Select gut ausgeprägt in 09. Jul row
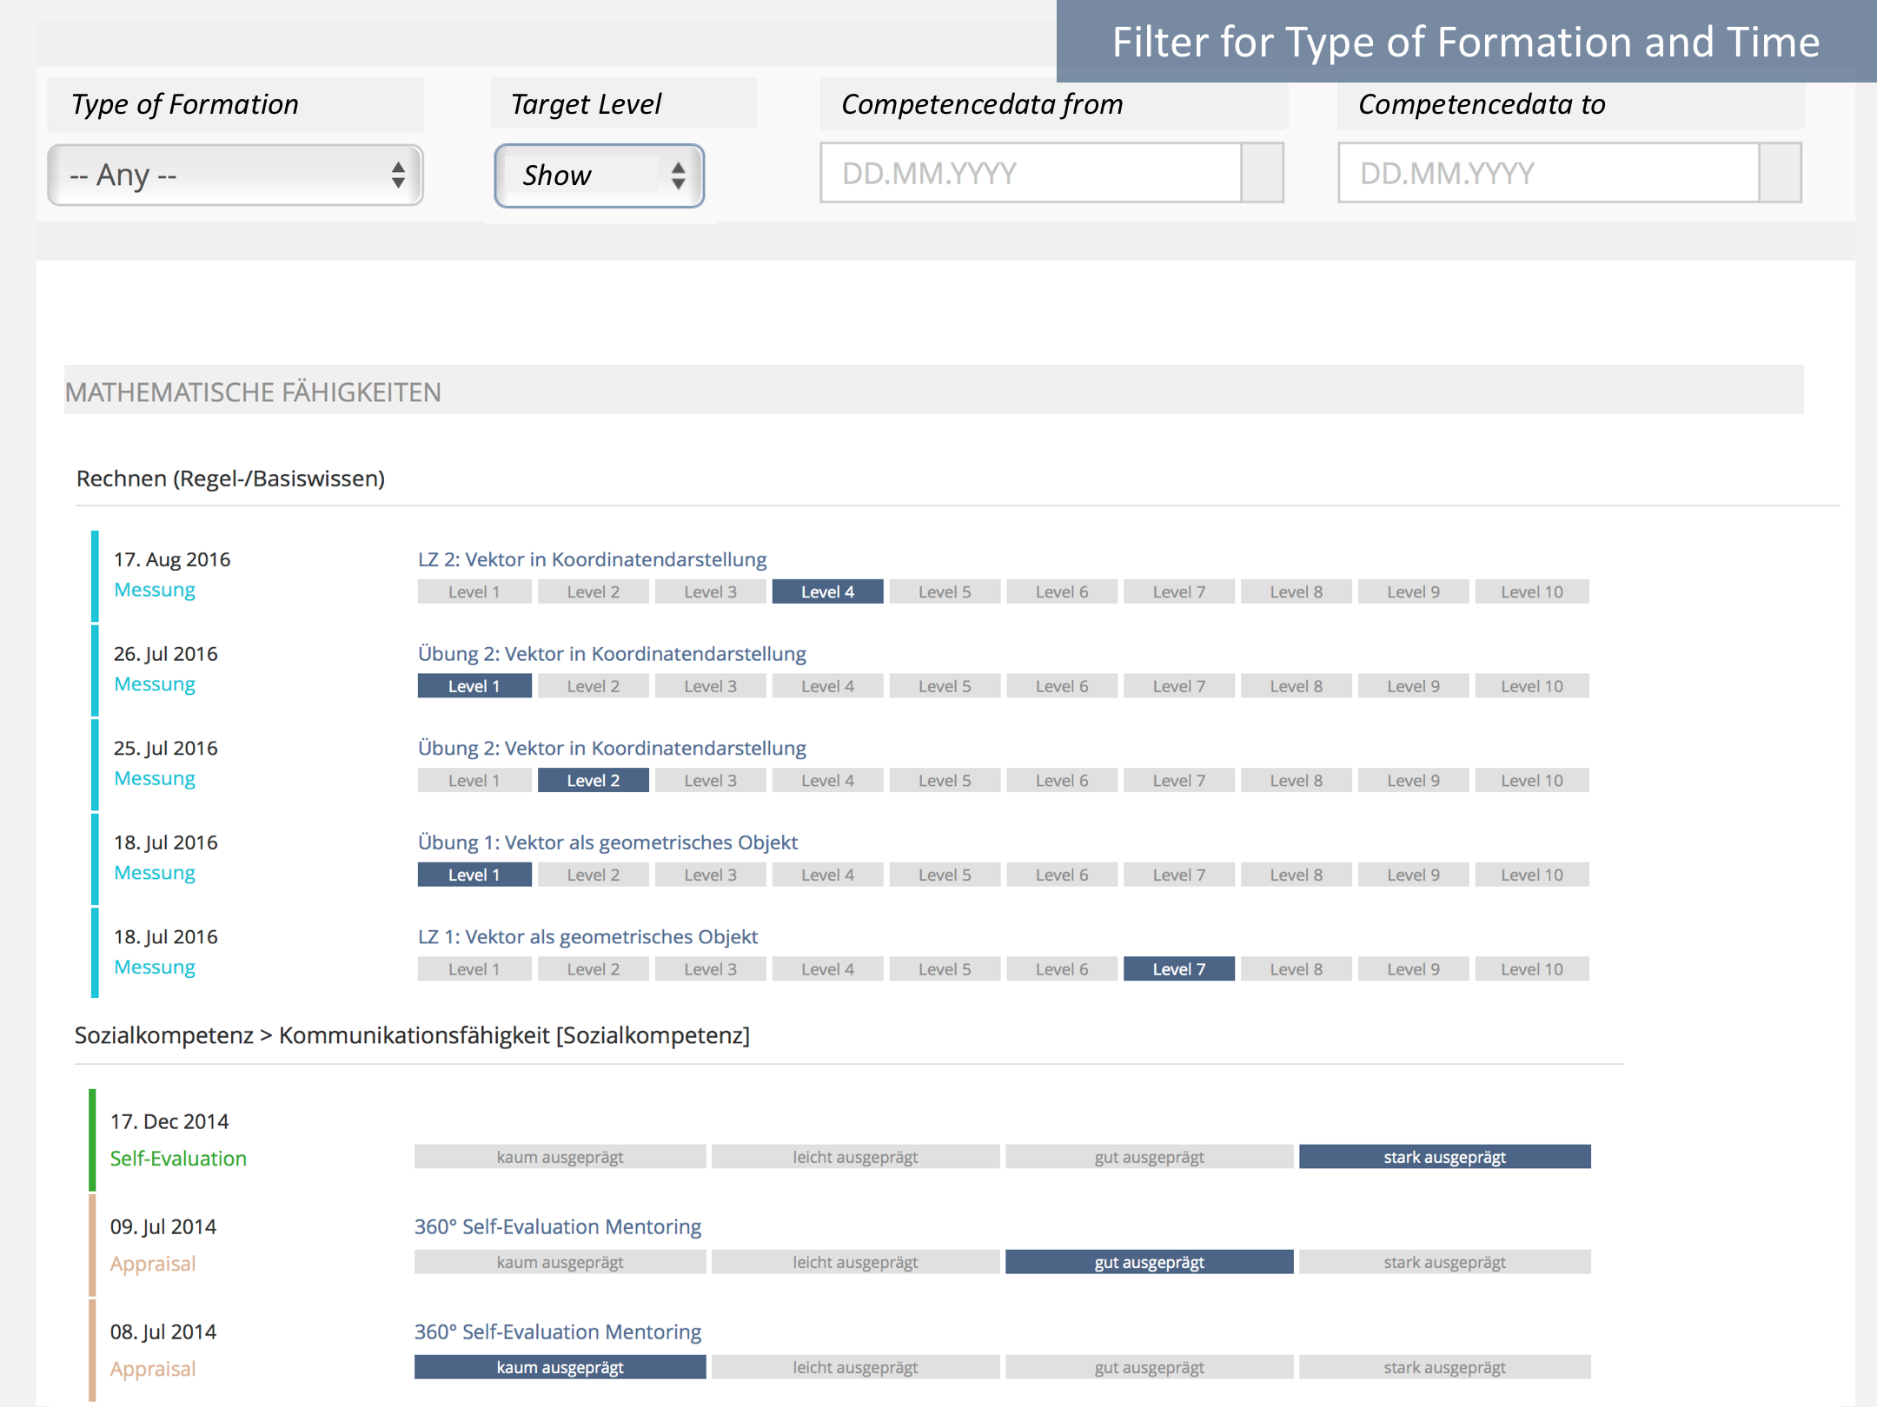 click(x=1149, y=1263)
